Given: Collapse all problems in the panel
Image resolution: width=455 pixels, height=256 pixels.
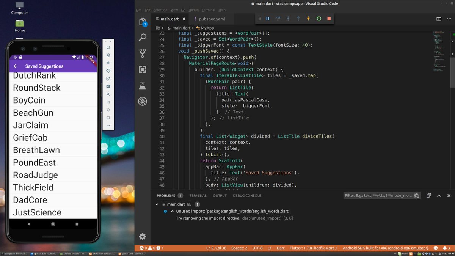Looking at the screenshot, I should (428, 196).
